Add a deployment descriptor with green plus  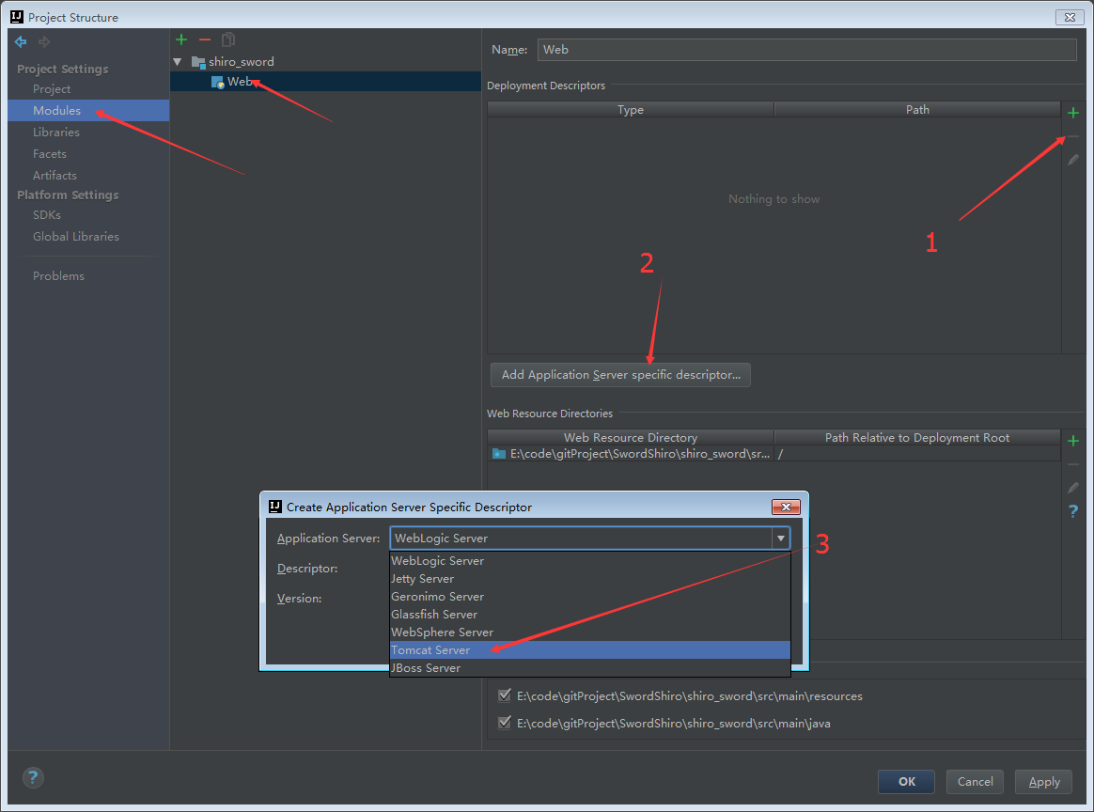pyautogui.click(x=1073, y=113)
